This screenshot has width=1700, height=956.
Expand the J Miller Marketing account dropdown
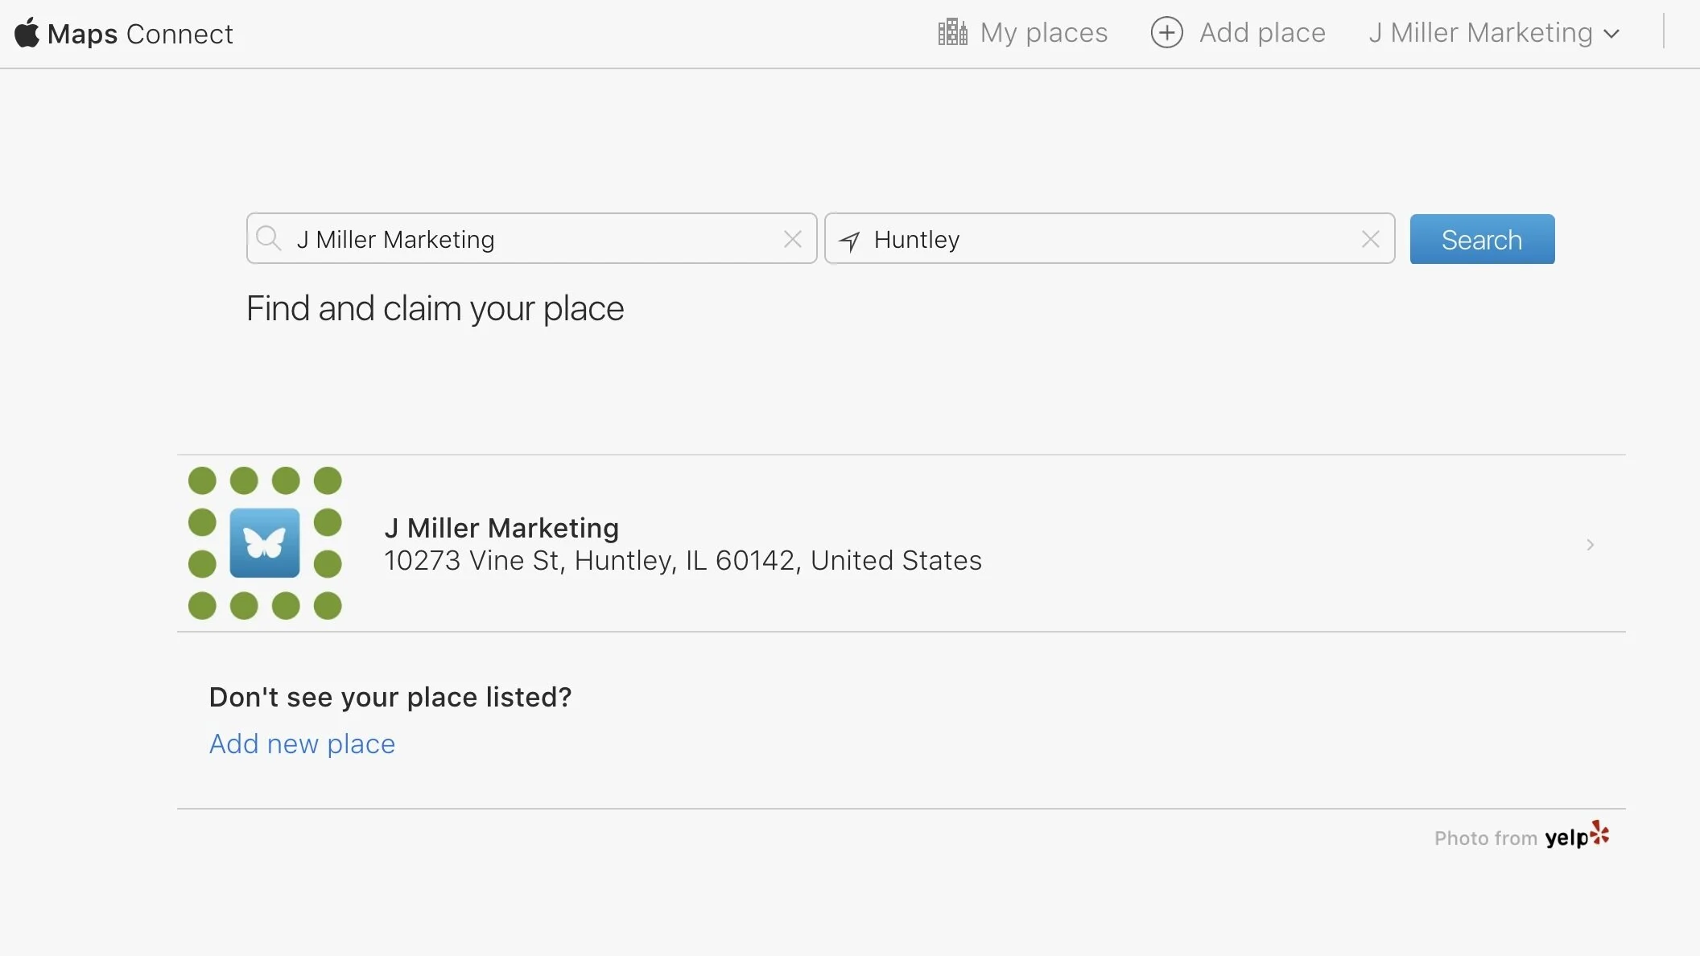pyautogui.click(x=1494, y=33)
